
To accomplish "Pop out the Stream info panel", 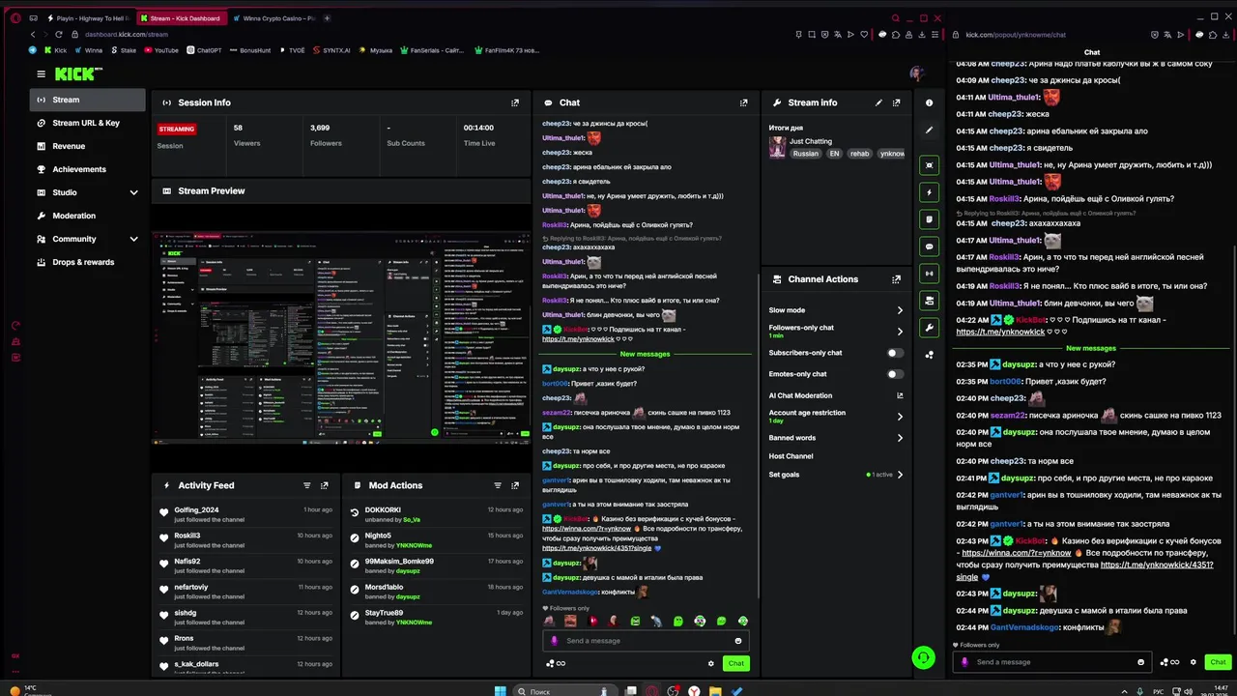I will [896, 102].
